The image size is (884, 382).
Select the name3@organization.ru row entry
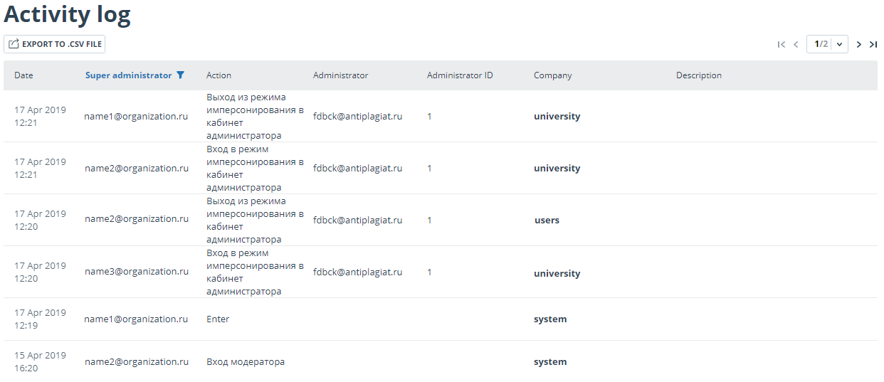137,272
